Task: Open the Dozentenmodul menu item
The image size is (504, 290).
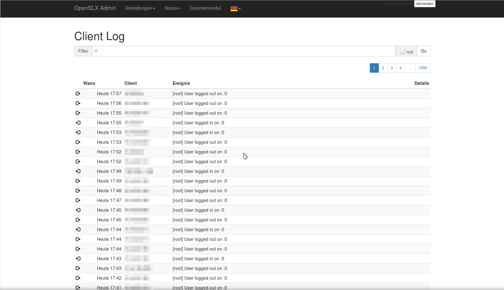Action: click(205, 8)
